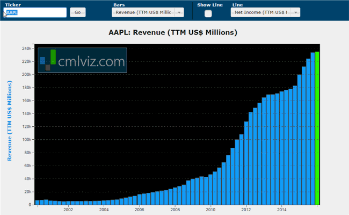
Task: Click the Ticker input field containing AAPL
Action: [x=35, y=12]
